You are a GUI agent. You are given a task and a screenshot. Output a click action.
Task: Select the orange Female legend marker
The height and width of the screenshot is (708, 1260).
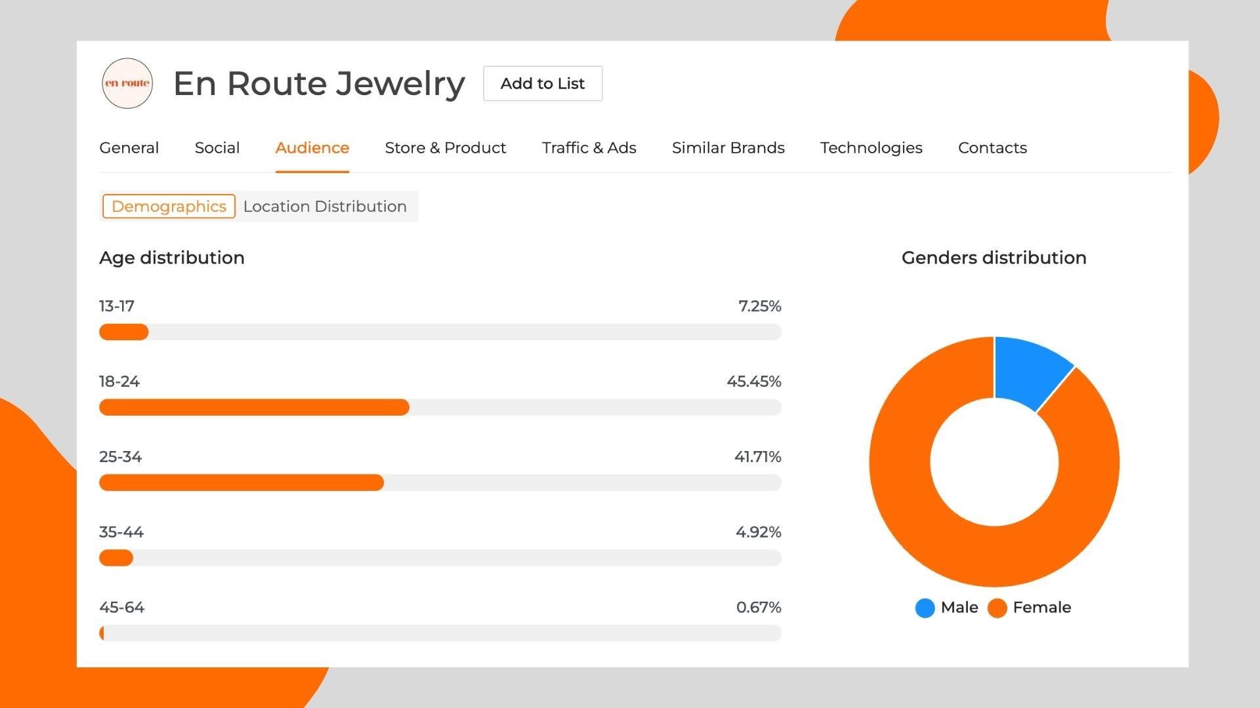[x=997, y=608]
